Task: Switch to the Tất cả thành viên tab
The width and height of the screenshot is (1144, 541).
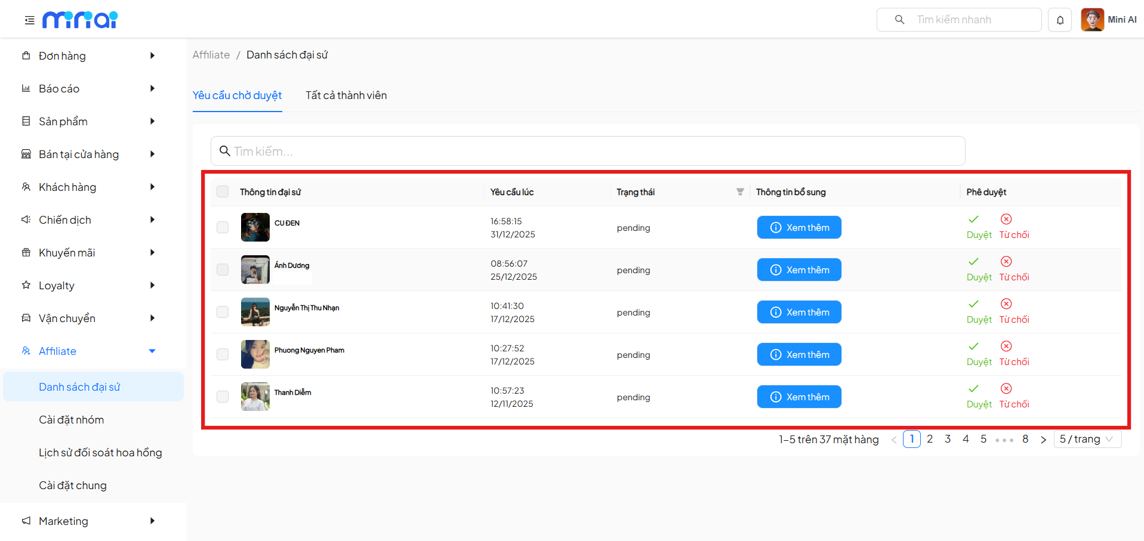Action: pyautogui.click(x=346, y=95)
